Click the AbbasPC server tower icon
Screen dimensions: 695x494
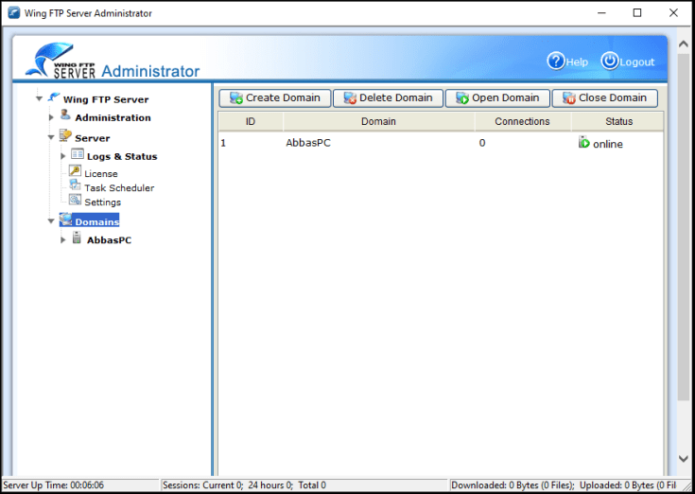click(78, 238)
